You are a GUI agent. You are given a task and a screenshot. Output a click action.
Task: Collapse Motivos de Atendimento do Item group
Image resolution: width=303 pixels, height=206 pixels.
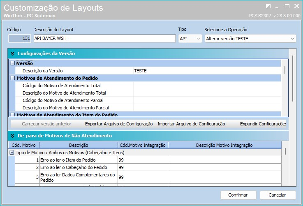(13, 115)
